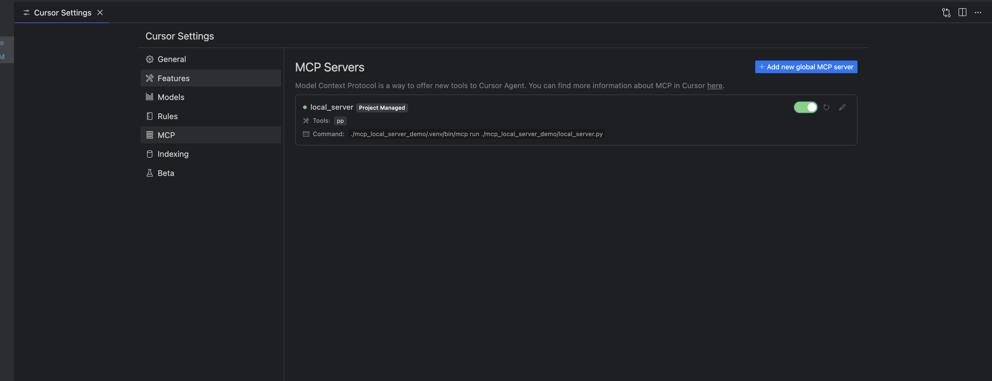Select MCP in the settings sidebar
Image resolution: width=992 pixels, height=381 pixels.
[x=211, y=135]
